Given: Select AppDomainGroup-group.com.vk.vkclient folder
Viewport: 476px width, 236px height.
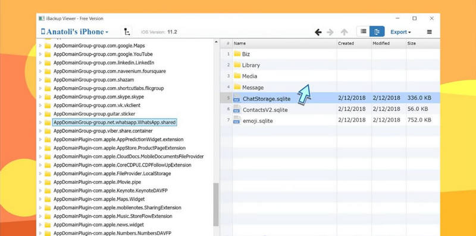Looking at the screenshot, I should pyautogui.click(x=97, y=106).
